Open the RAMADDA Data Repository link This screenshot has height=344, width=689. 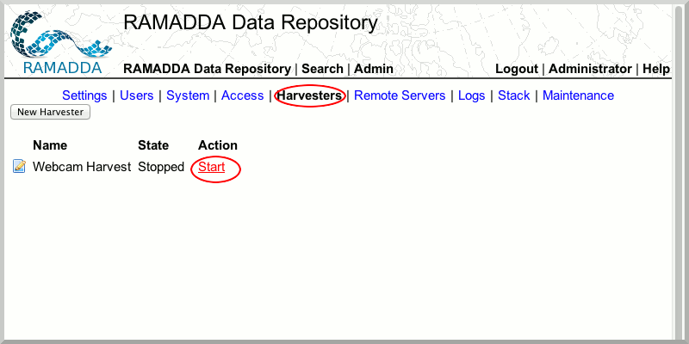[207, 69]
